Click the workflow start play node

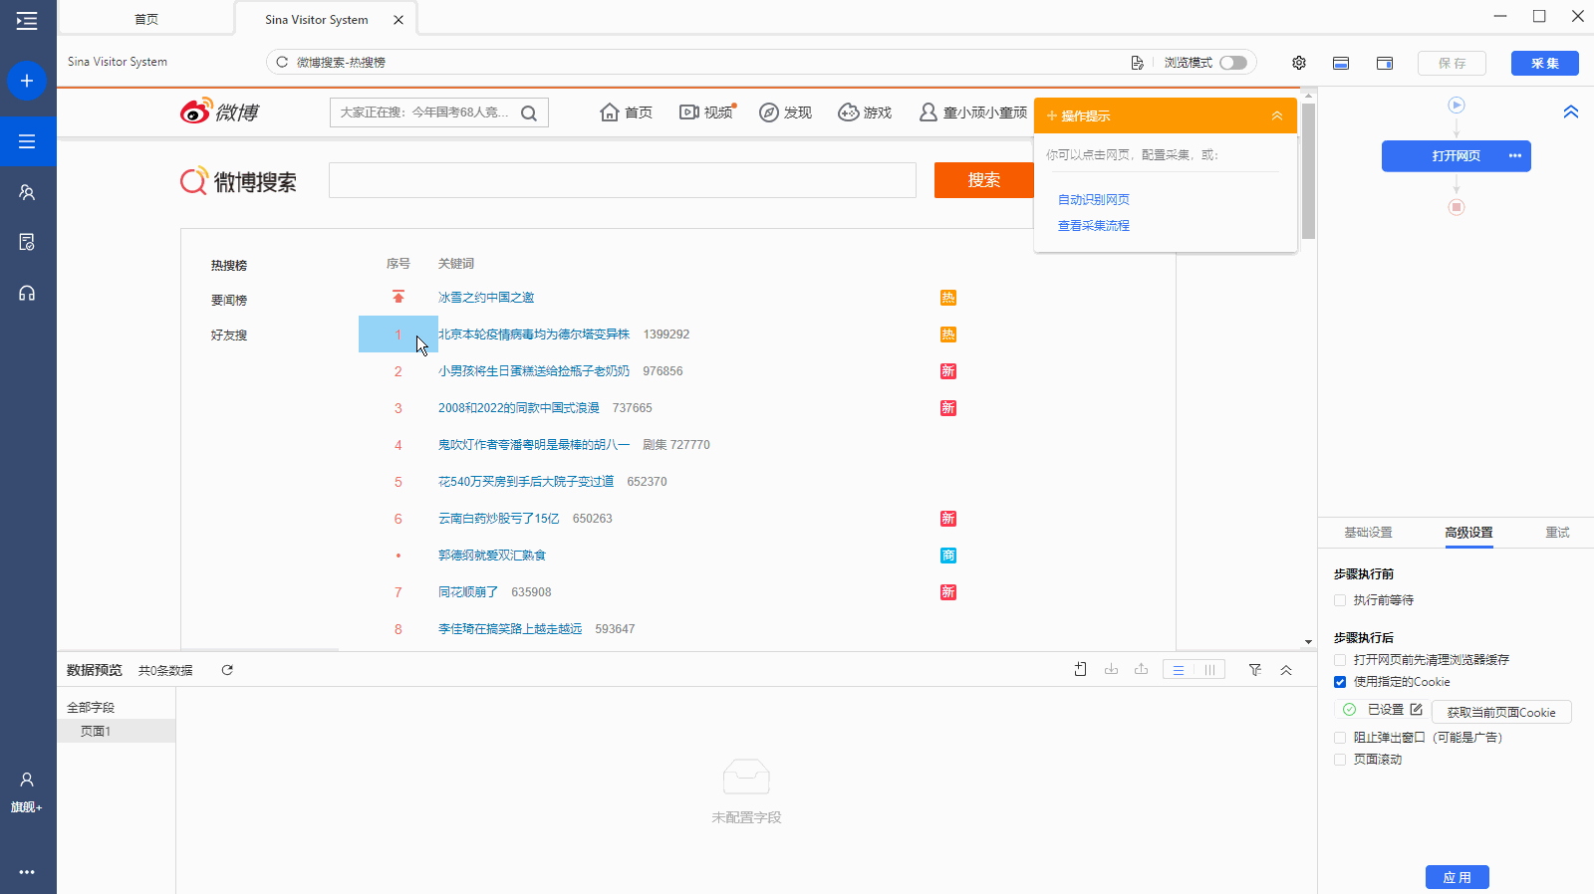1457,106
